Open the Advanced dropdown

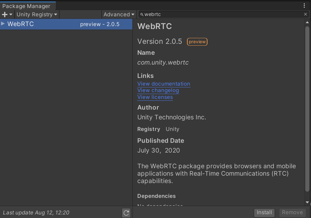pyautogui.click(x=119, y=14)
